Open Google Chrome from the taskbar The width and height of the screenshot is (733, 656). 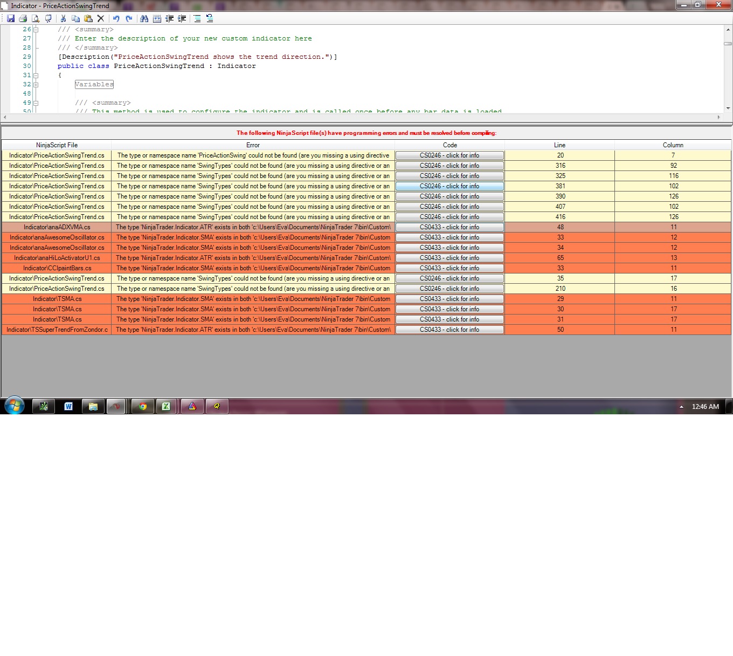coord(143,406)
